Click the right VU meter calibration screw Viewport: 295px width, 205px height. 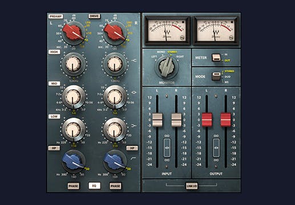pos(231,38)
